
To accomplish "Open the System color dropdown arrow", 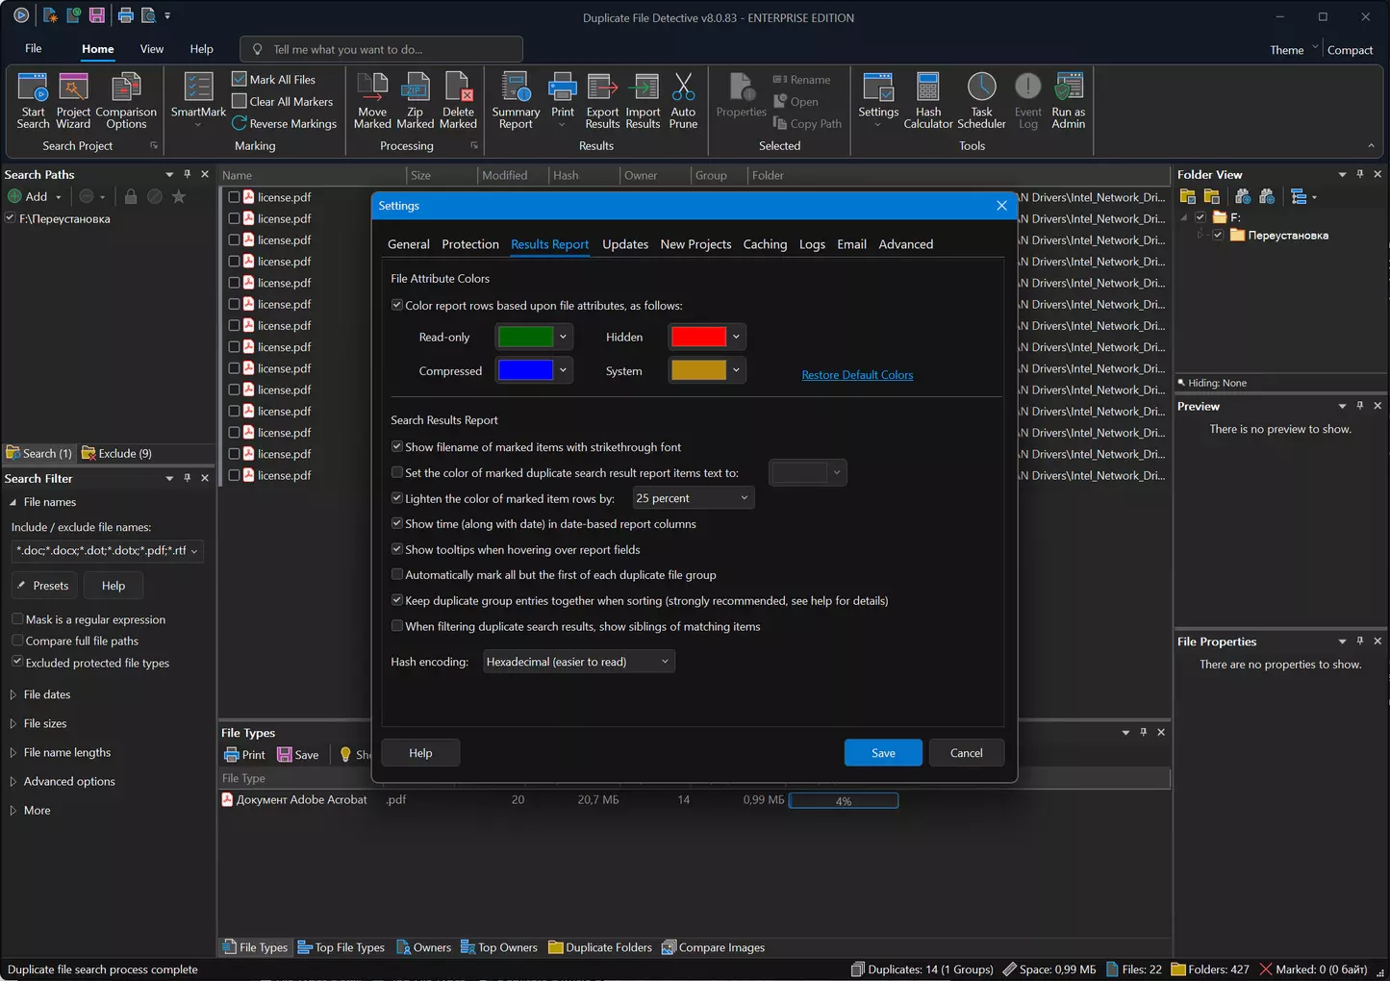I will coord(736,370).
